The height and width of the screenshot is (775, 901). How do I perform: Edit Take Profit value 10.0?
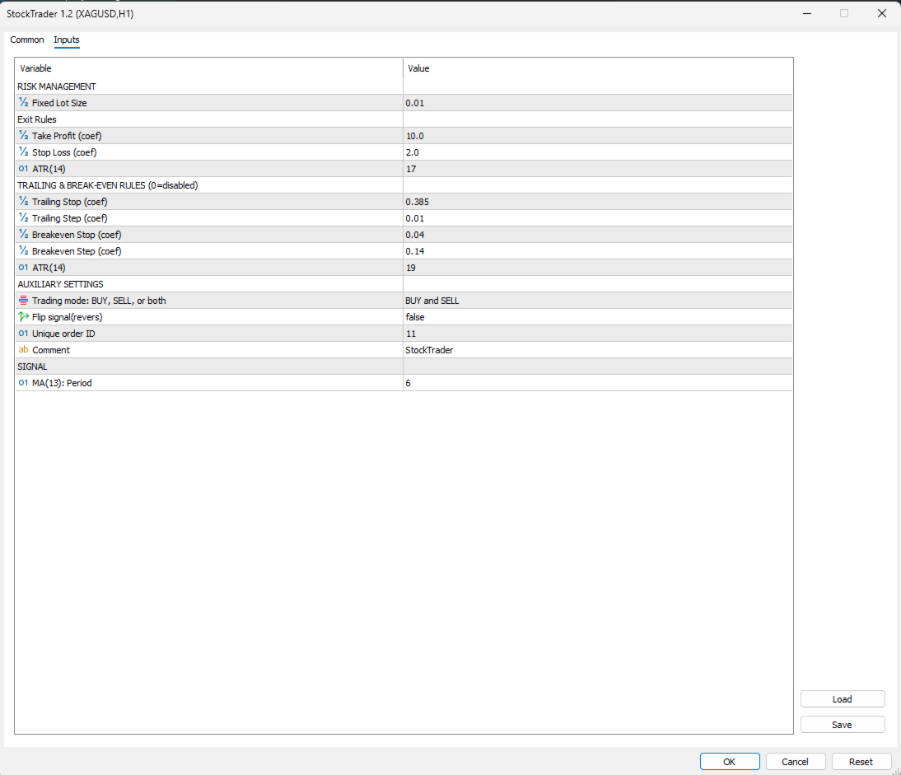tap(598, 136)
